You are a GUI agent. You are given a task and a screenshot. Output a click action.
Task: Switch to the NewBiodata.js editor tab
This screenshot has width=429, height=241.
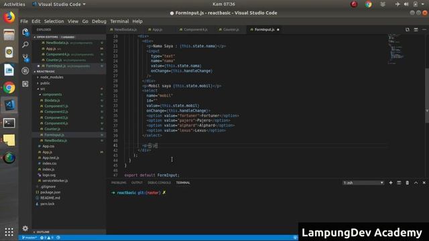tap(125, 29)
